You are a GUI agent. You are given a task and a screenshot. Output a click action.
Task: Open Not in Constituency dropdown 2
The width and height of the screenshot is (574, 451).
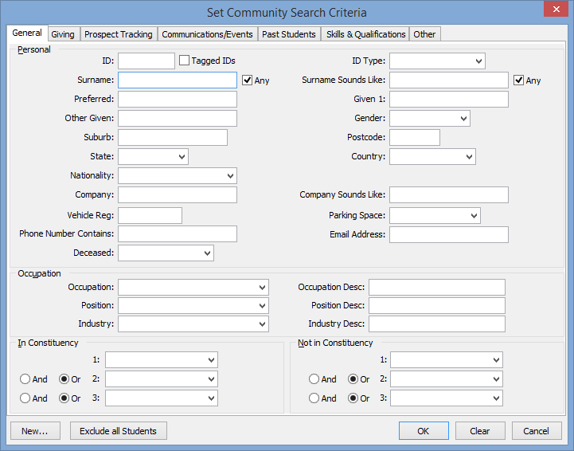(x=447, y=378)
